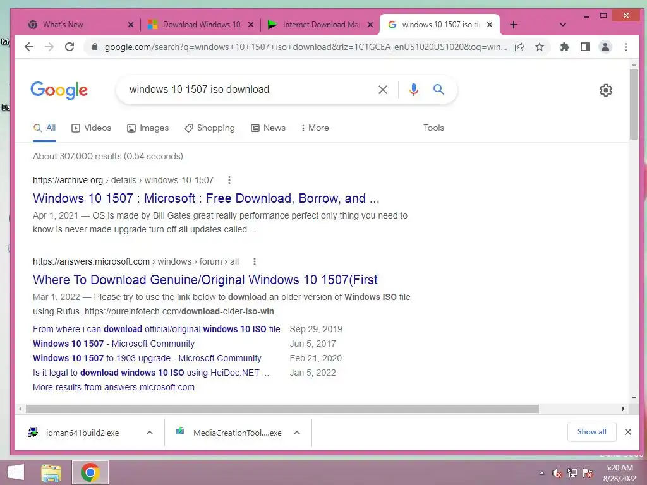This screenshot has height=485, width=647.
Task: Open the Action Center flag icon
Action: pos(588,473)
